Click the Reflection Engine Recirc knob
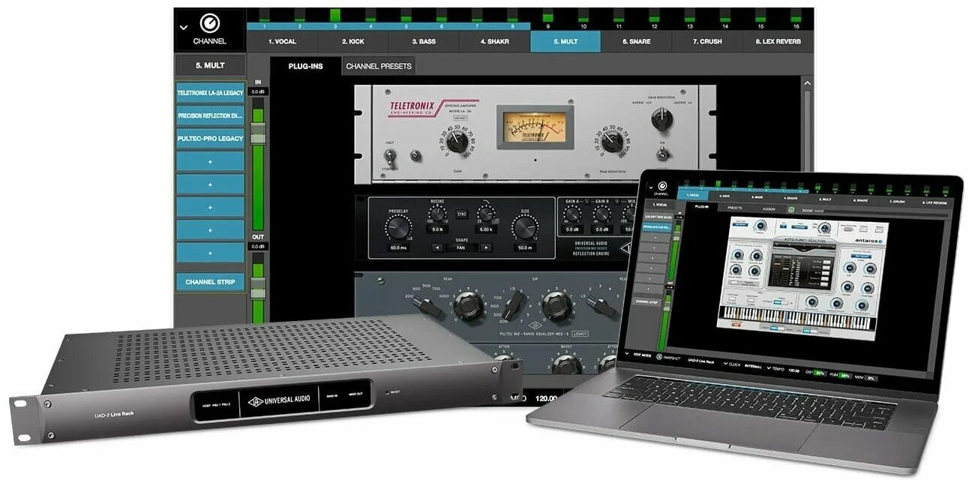This screenshot has height=489, width=975. [437, 214]
